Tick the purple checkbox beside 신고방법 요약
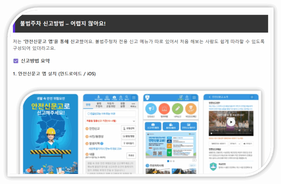The height and width of the screenshot is (184, 281). click(16, 61)
